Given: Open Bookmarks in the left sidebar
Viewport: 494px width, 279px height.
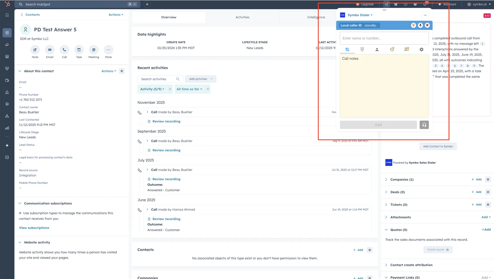Looking at the screenshot, I should (7, 15).
